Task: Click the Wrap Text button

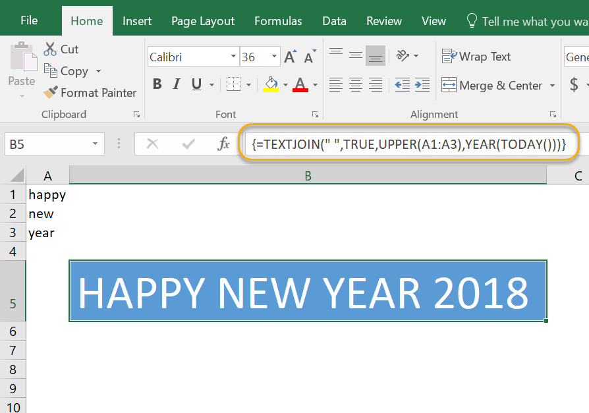Action: coord(476,57)
